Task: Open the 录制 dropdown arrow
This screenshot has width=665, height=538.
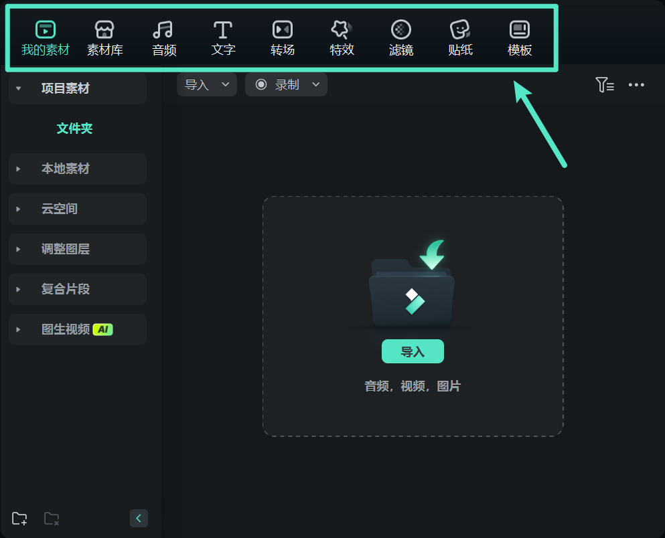Action: point(316,84)
